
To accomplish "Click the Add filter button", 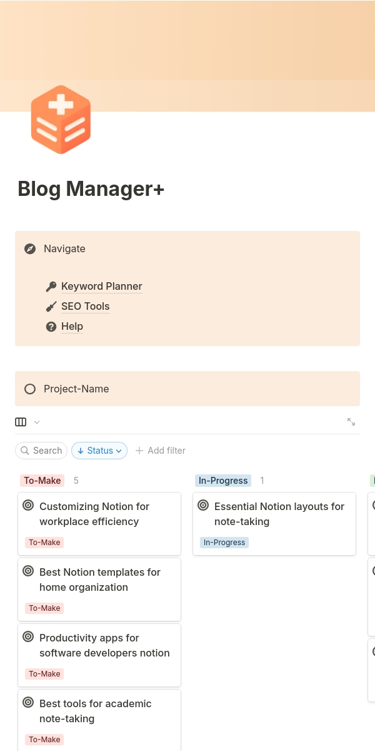I will pos(161,451).
